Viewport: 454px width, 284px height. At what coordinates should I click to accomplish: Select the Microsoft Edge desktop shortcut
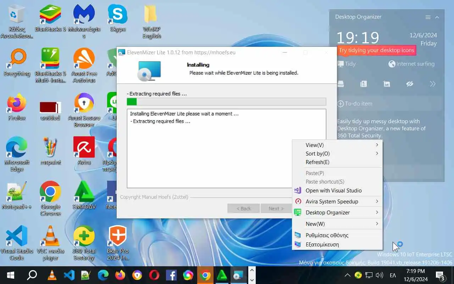(x=17, y=154)
